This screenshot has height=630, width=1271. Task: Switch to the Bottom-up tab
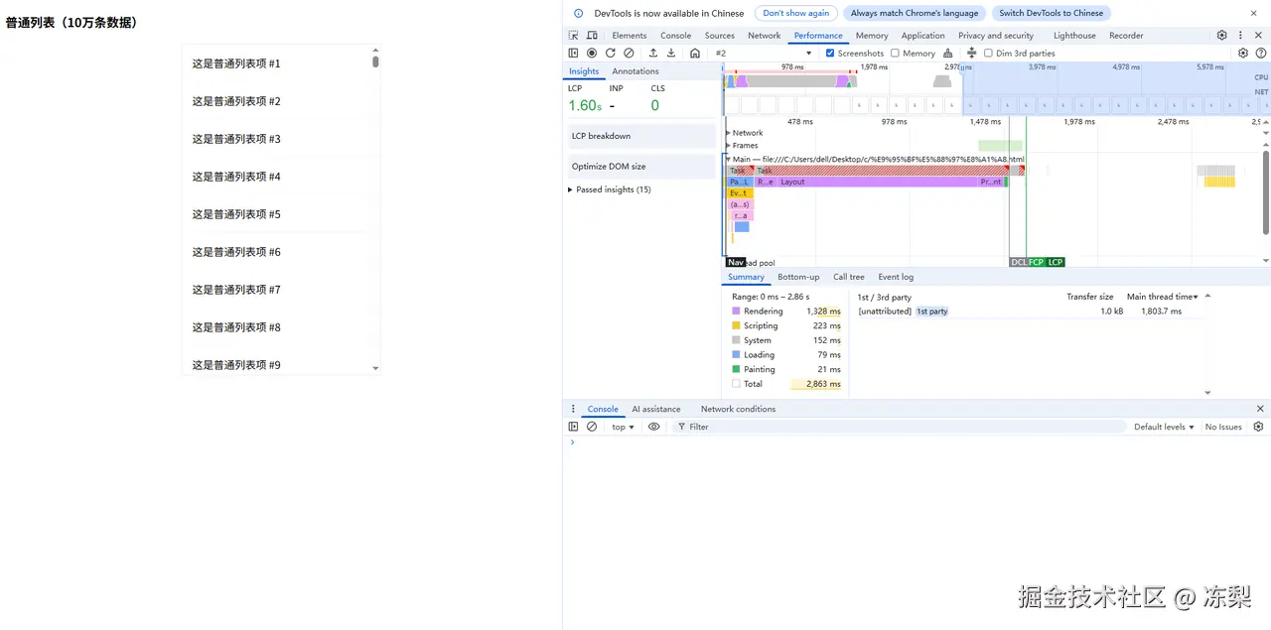click(798, 277)
